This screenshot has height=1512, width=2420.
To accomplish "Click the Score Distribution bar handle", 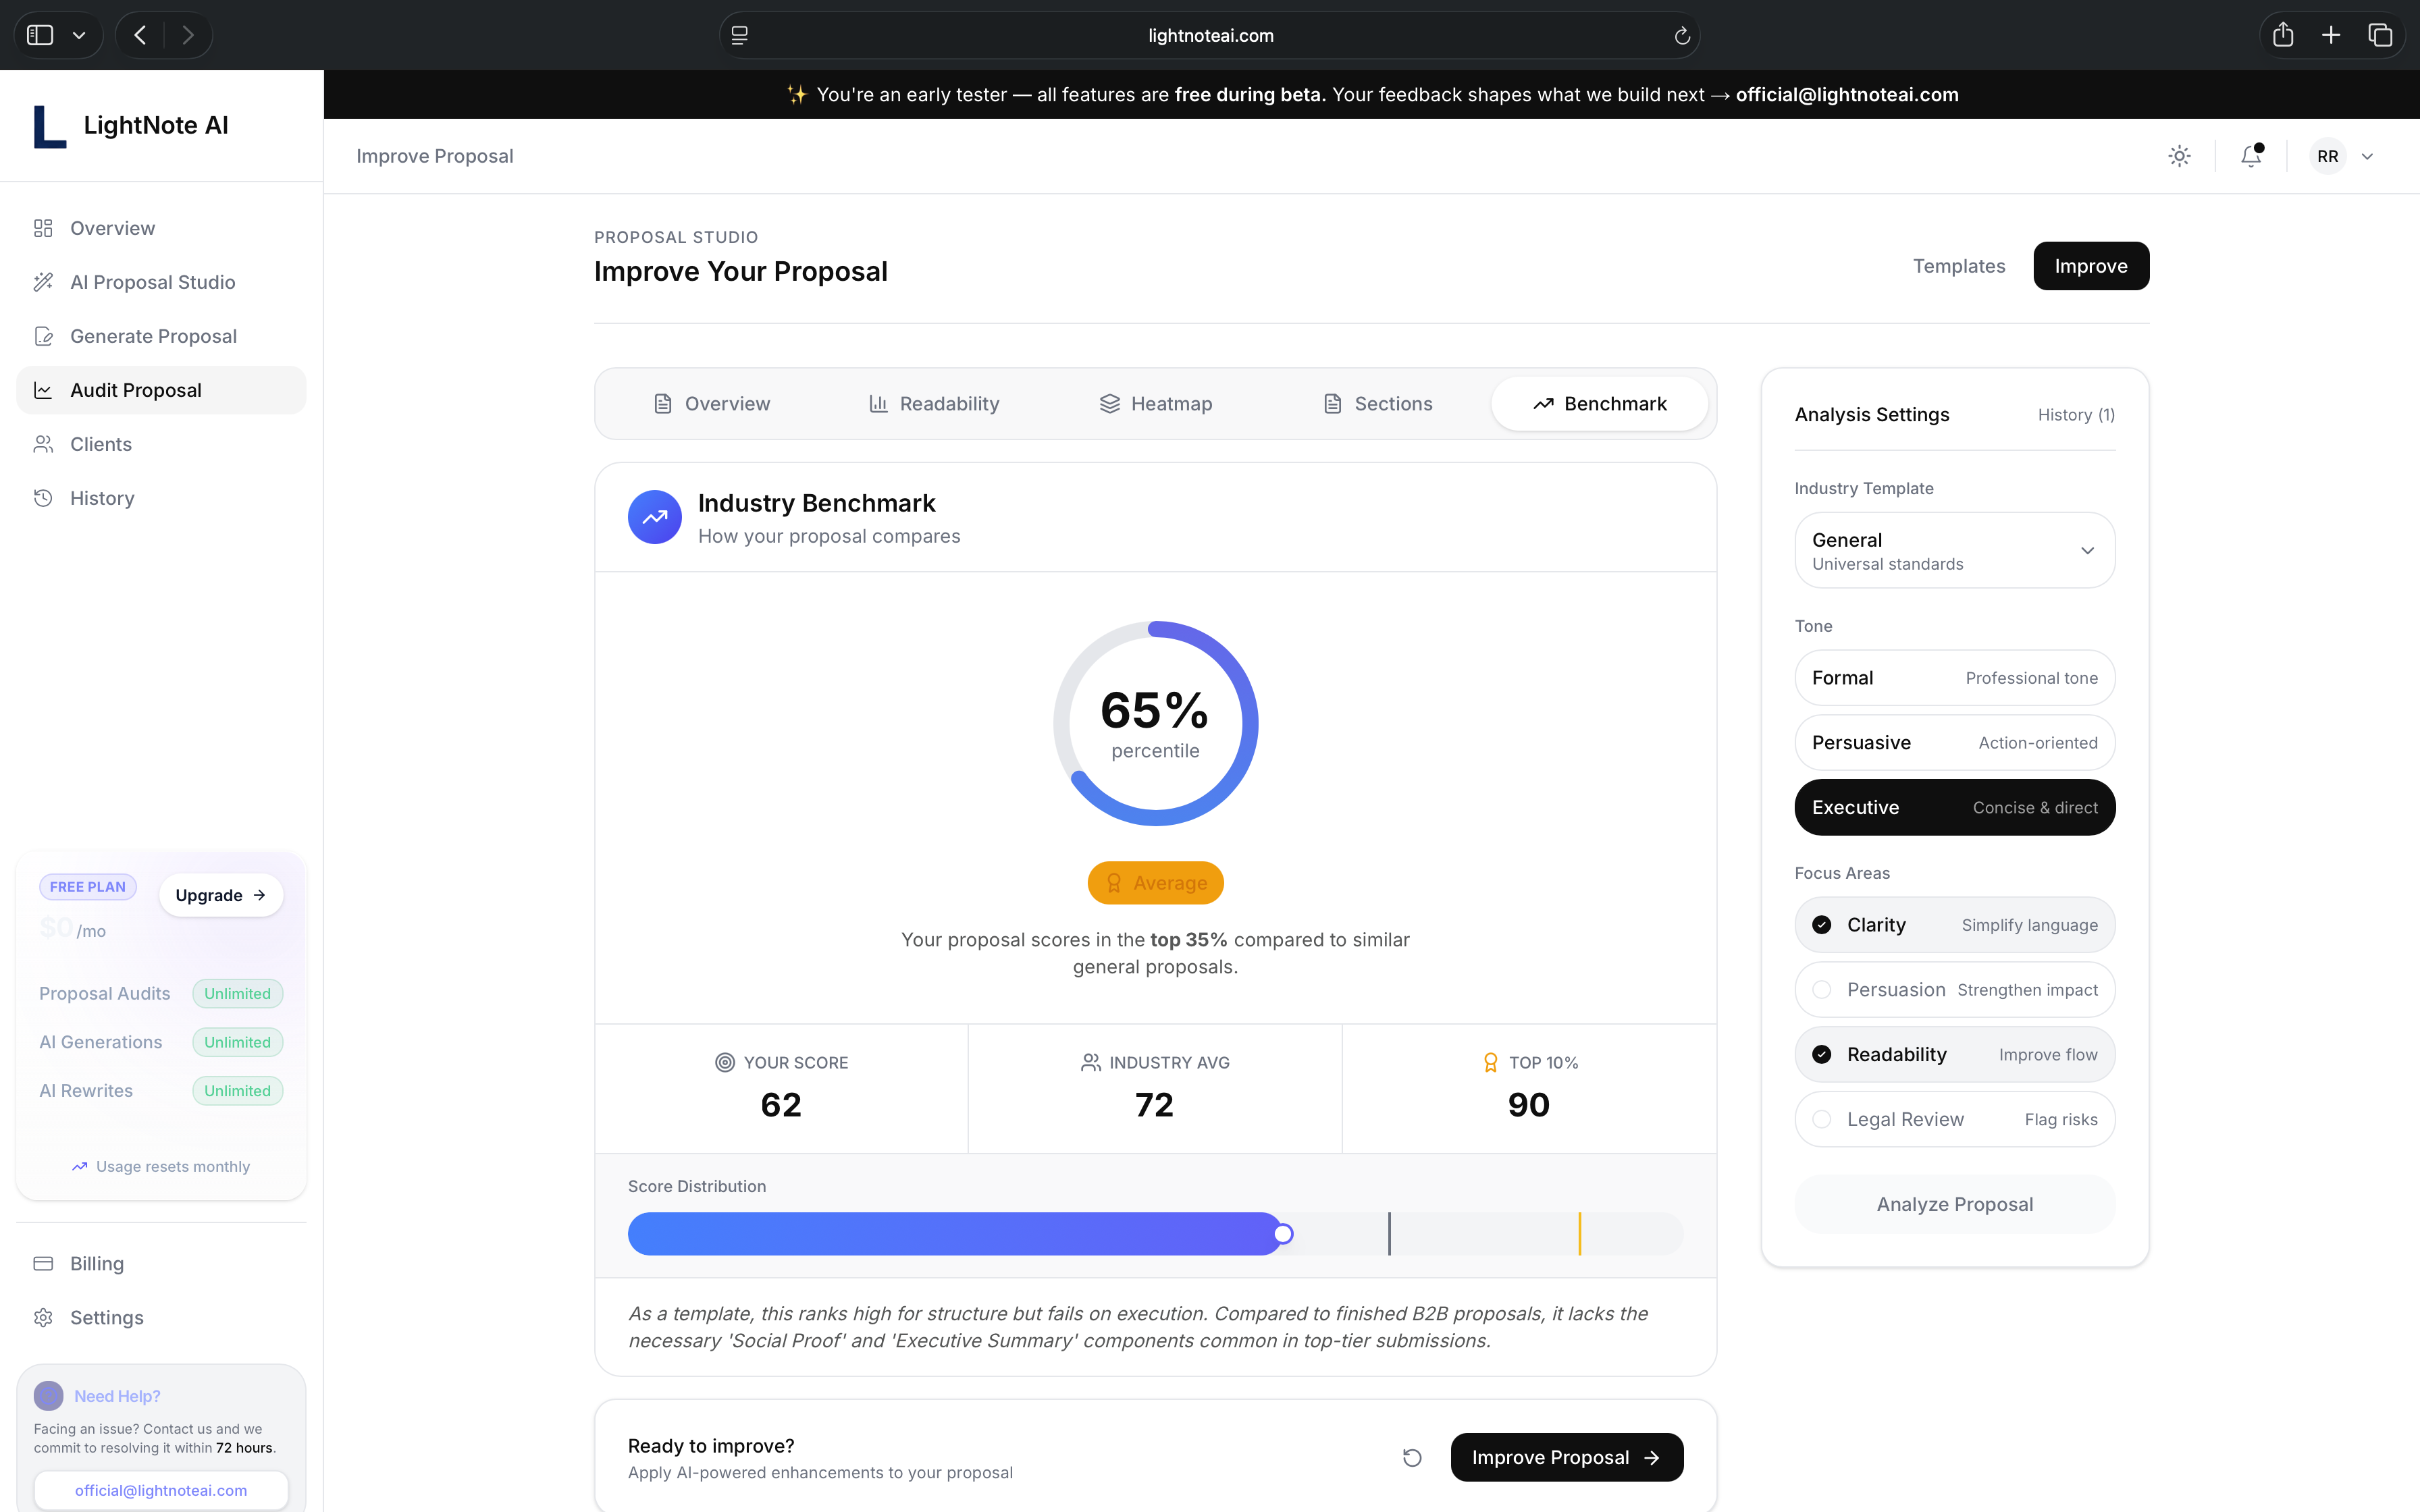I will 1283,1234.
